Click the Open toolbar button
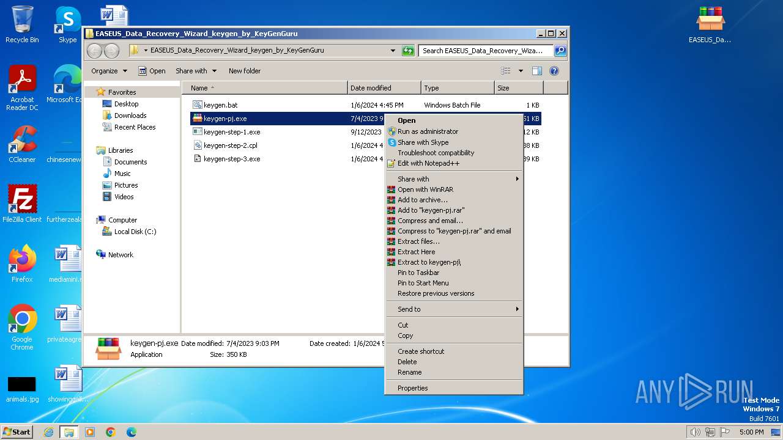This screenshot has width=783, height=440. pyautogui.click(x=152, y=71)
